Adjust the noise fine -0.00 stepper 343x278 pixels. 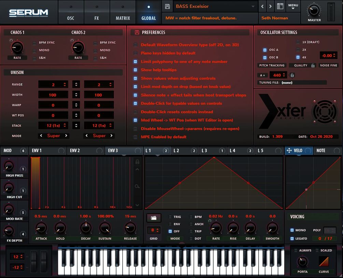[x=334, y=56]
